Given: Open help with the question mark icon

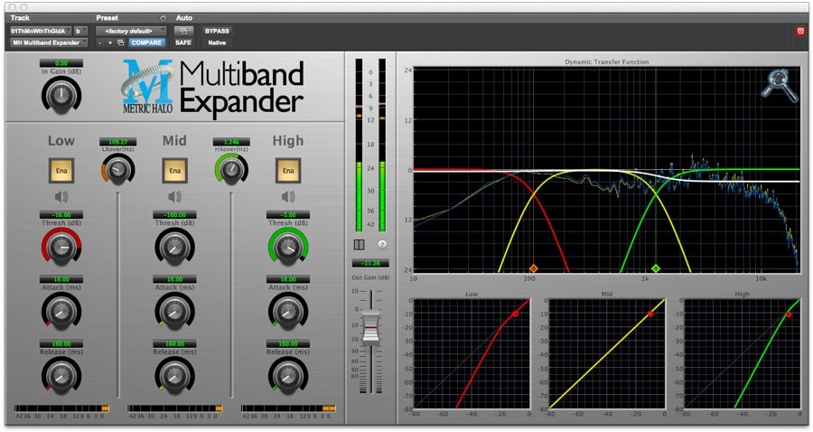Looking at the screenshot, I should point(382,244).
